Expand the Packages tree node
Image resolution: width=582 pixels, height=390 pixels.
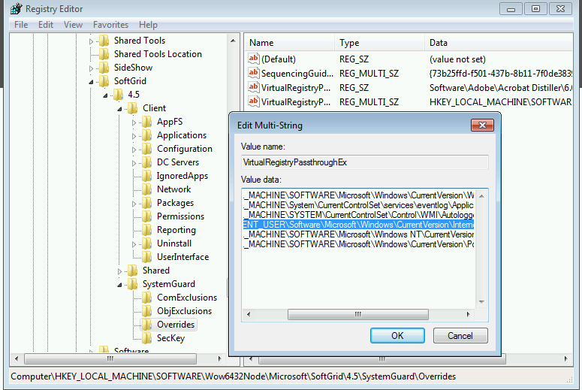tap(134, 203)
